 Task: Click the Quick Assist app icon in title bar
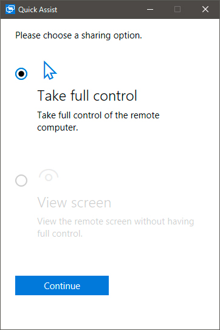click(x=10, y=9)
